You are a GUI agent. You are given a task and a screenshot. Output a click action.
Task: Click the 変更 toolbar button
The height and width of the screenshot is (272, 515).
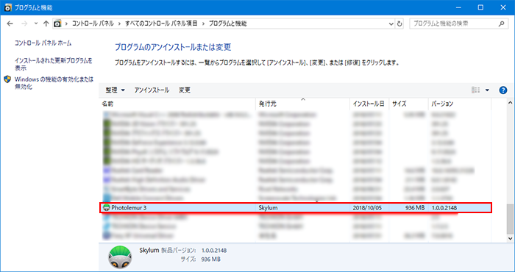point(185,90)
